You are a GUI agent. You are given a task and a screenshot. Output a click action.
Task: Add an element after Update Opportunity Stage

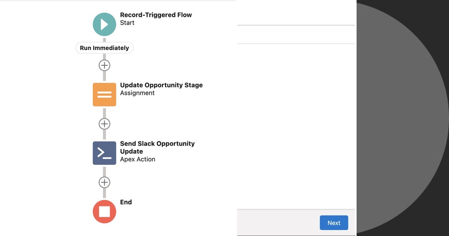[x=104, y=123]
